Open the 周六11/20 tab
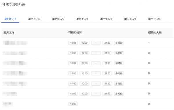 58,19
